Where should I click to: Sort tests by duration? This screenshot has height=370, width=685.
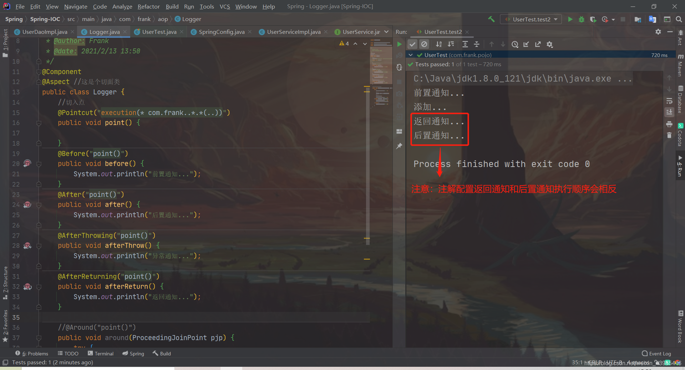451,44
